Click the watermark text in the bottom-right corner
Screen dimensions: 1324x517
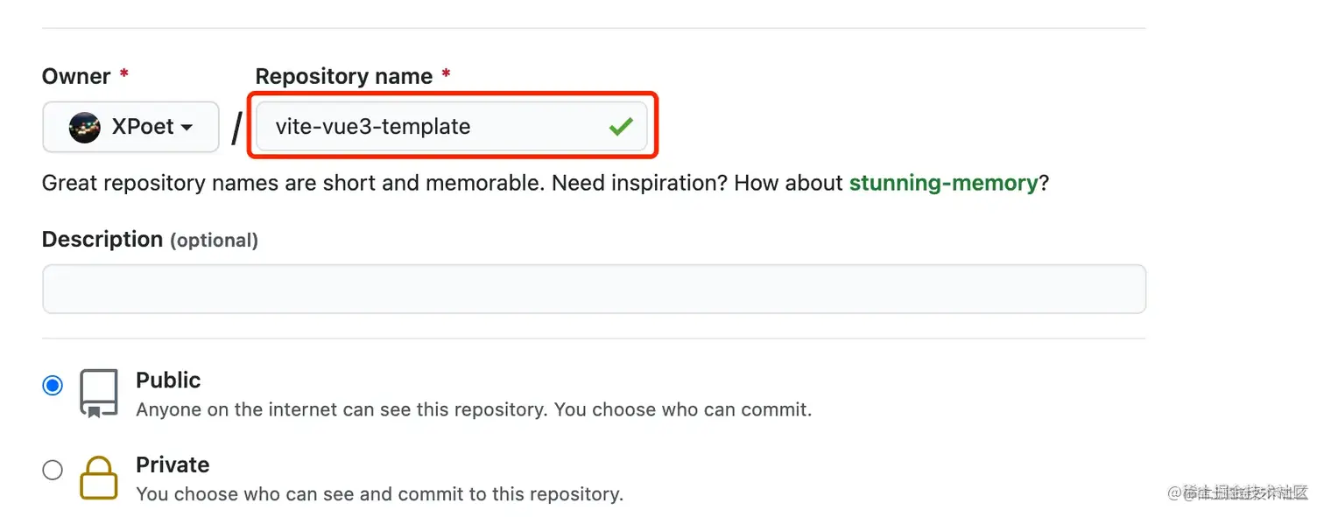(1236, 493)
